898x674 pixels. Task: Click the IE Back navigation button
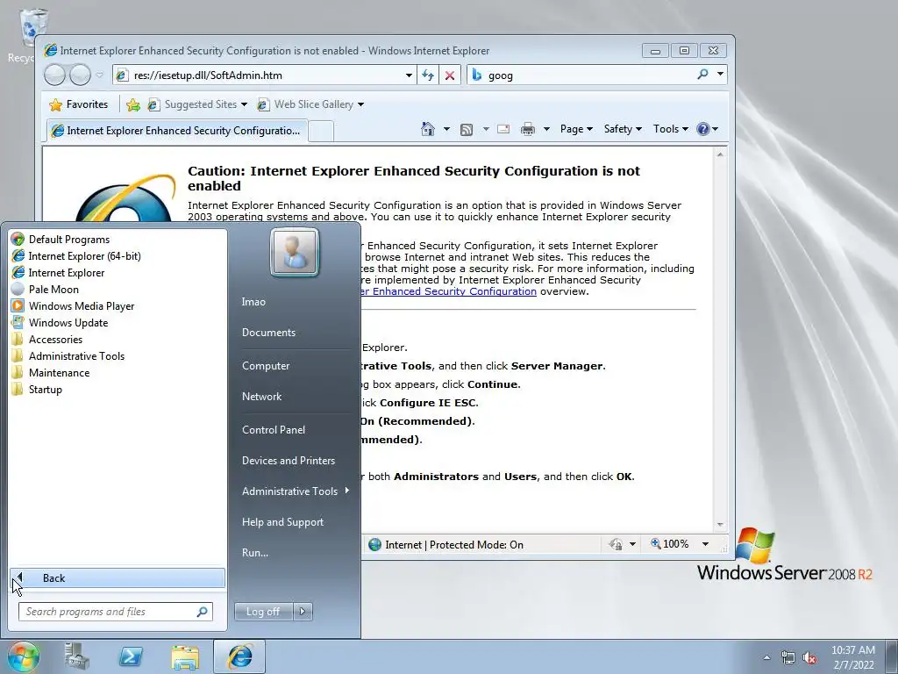tap(54, 75)
